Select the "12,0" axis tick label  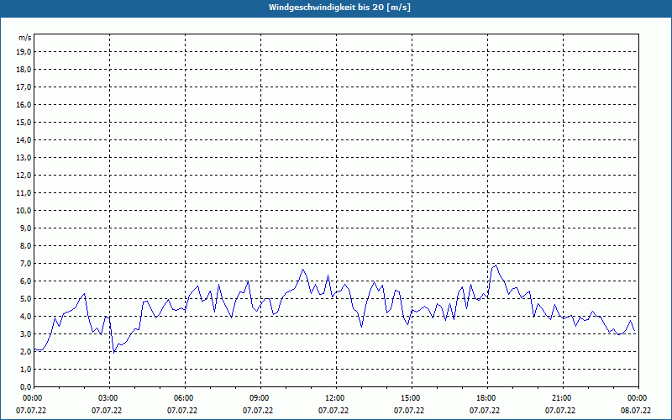pos(24,176)
